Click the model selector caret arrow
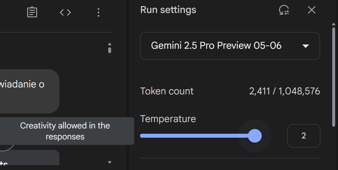 click(x=305, y=46)
